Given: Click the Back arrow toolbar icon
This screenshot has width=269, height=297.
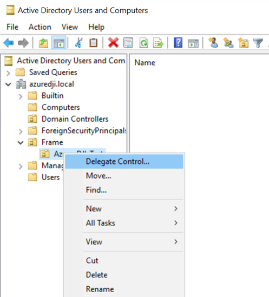Looking at the screenshot, I should (9, 43).
